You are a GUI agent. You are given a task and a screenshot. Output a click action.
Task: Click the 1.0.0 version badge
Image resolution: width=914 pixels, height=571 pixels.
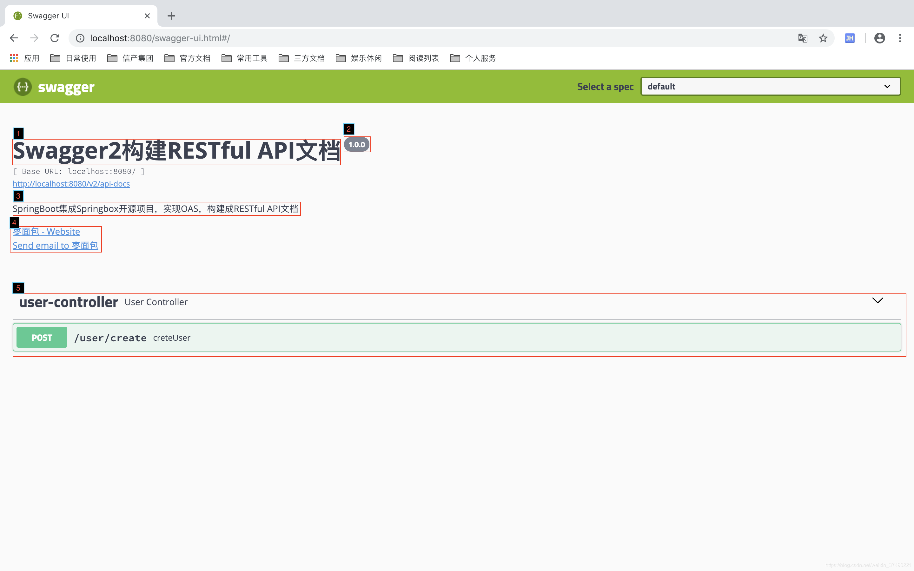pyautogui.click(x=357, y=145)
